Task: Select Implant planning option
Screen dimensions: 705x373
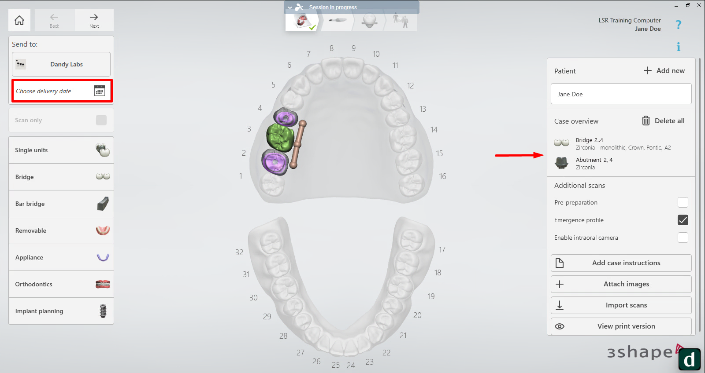Action: (x=61, y=311)
